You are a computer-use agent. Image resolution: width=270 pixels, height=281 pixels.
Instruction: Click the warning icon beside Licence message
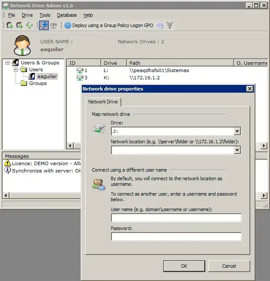[8, 163]
